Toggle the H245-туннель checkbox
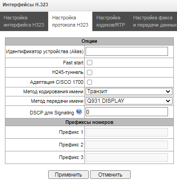 [x=90, y=73]
